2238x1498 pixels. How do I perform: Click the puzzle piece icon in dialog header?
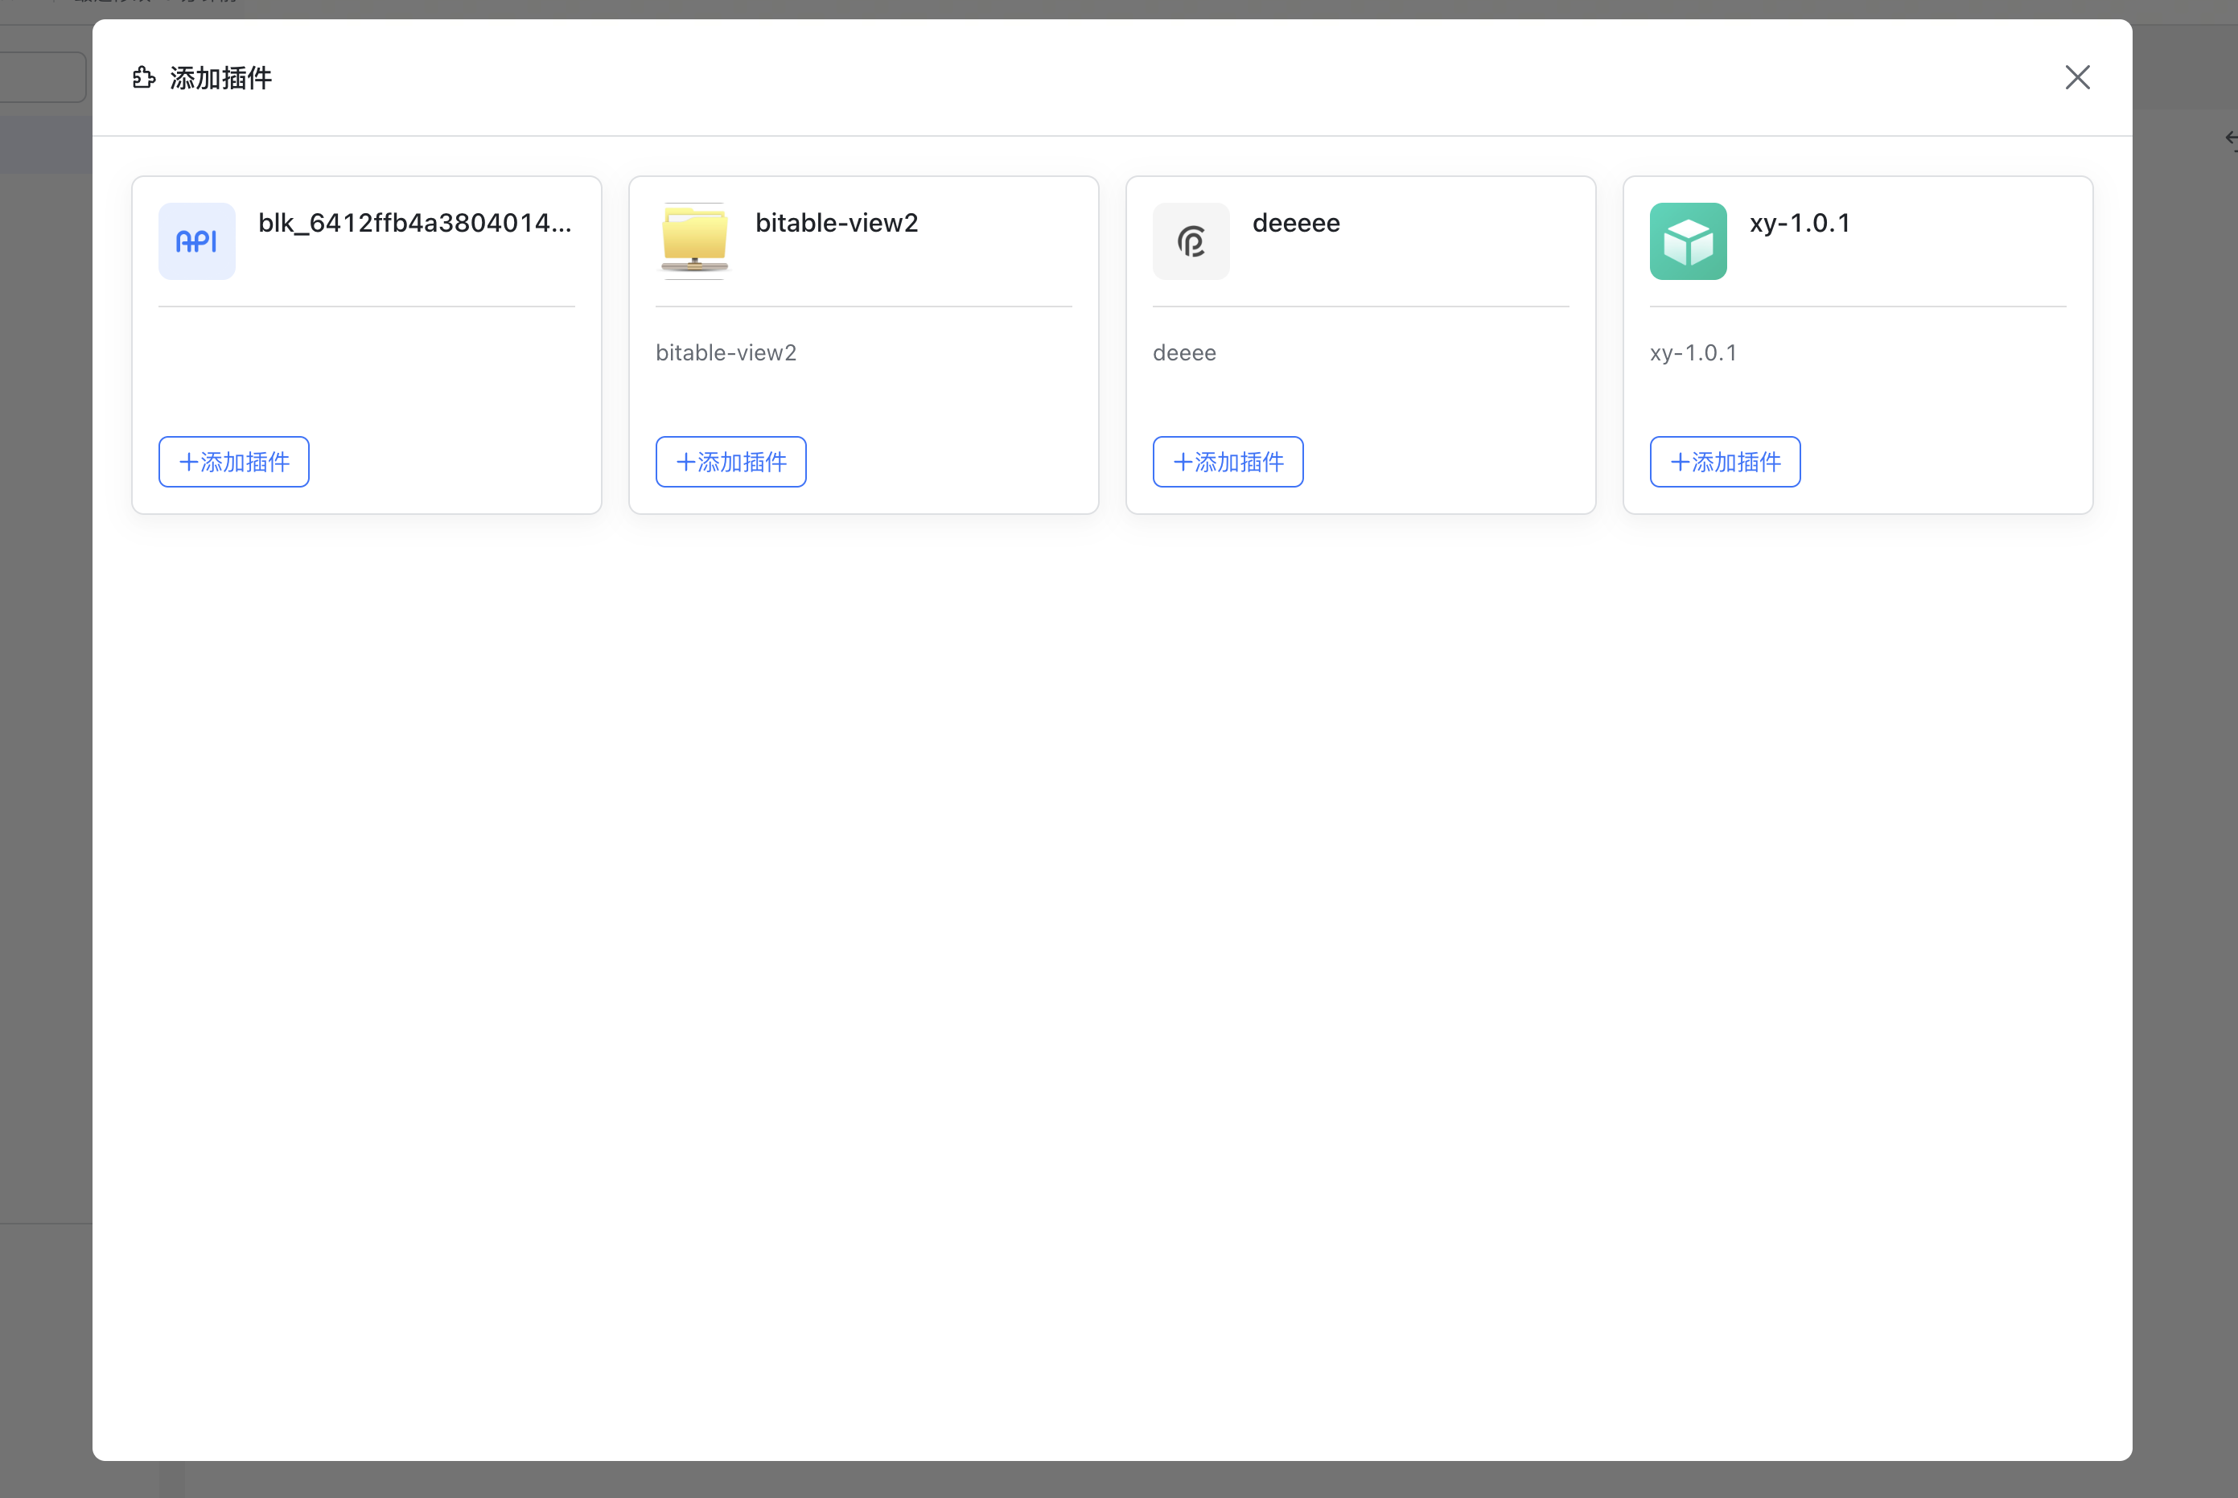143,77
